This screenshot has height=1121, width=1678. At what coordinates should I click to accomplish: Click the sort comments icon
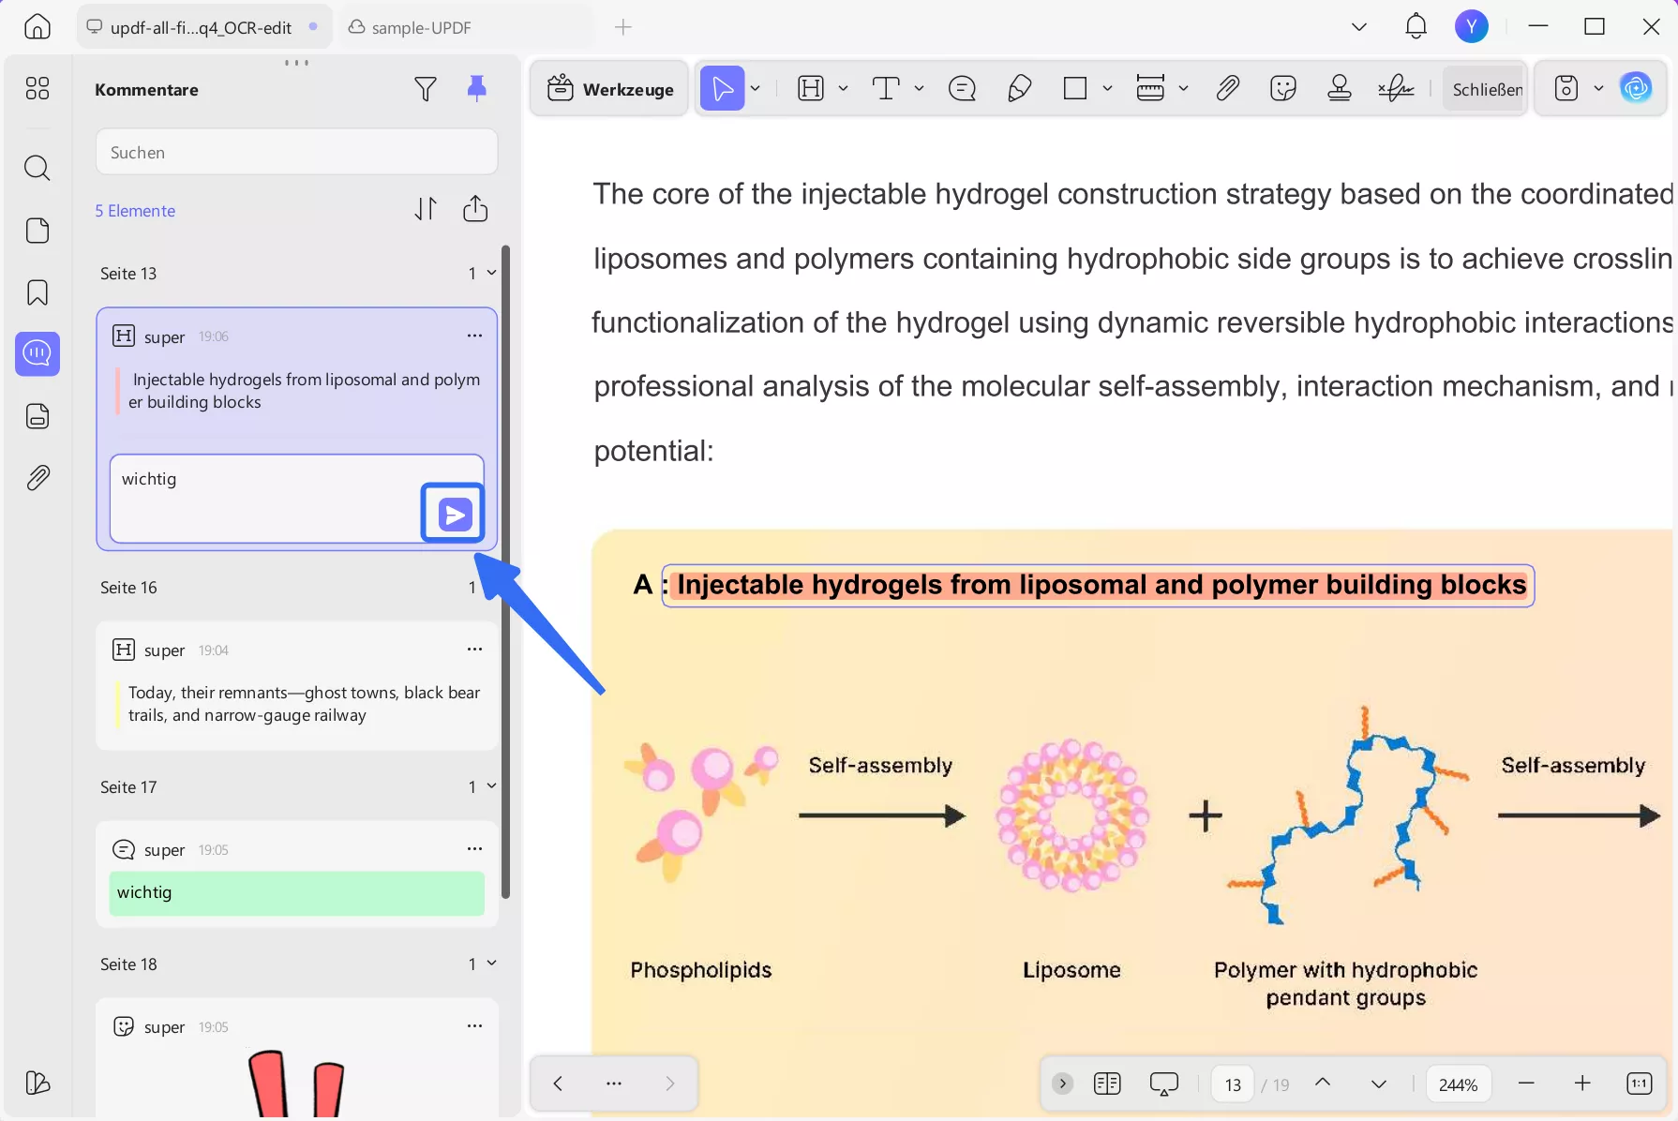(426, 209)
